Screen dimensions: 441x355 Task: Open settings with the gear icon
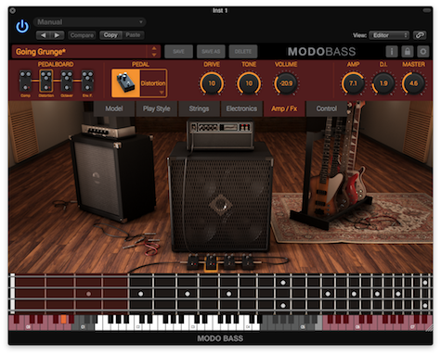point(423,51)
